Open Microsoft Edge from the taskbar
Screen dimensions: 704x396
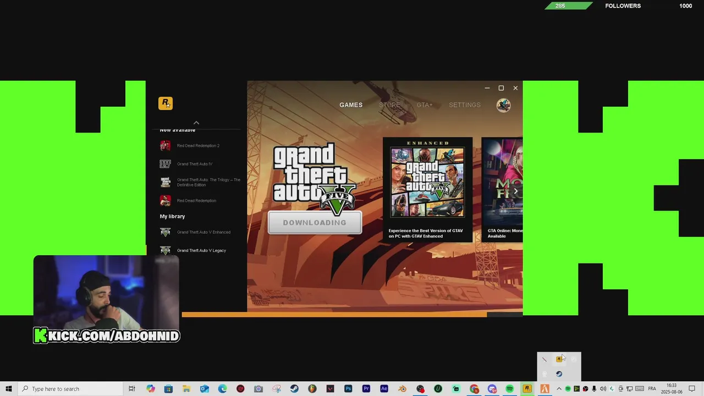(222, 389)
